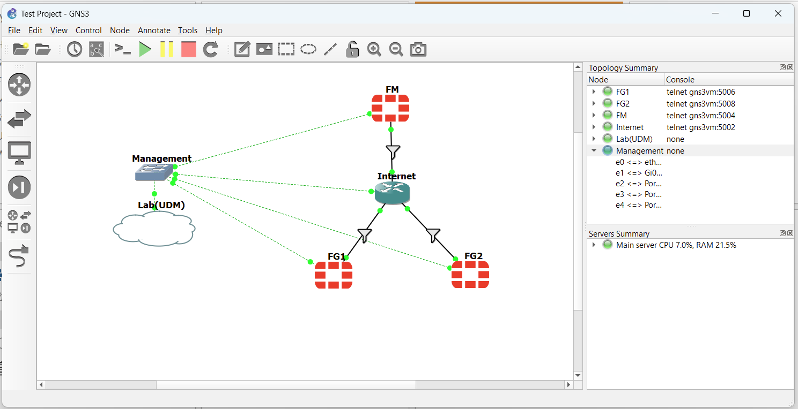Toggle the lock items padlock icon
This screenshot has height=409, width=798.
click(352, 50)
